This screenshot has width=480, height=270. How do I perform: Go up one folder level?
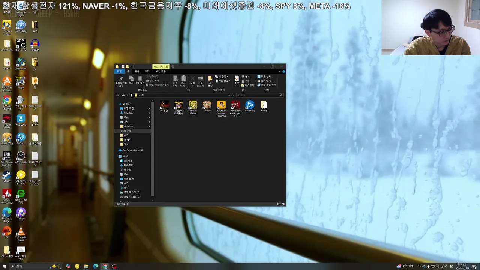click(x=131, y=95)
